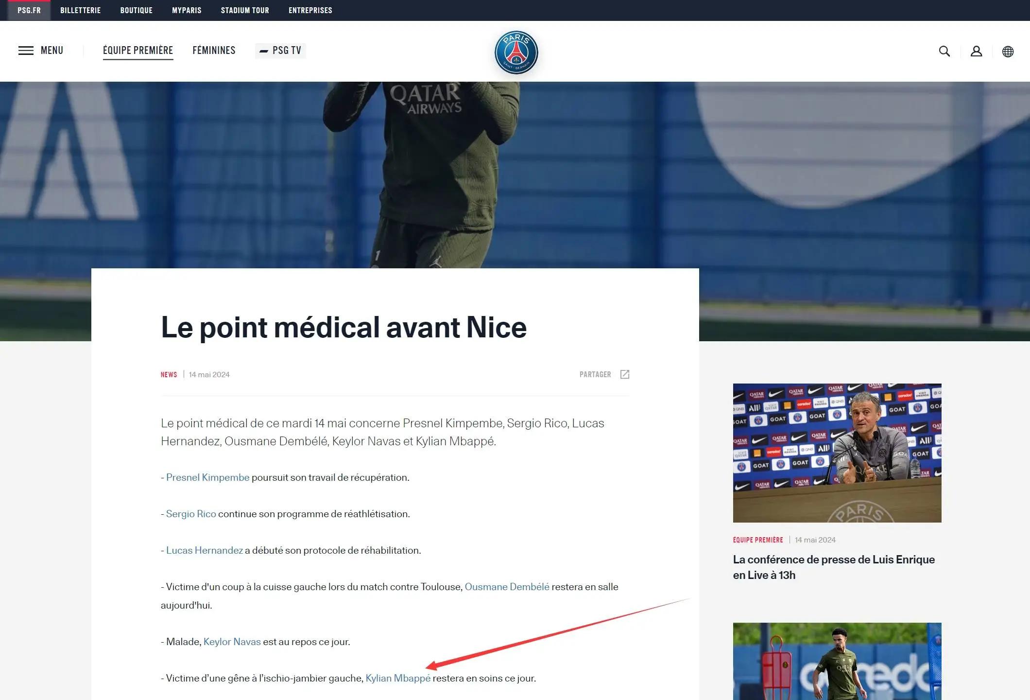The height and width of the screenshot is (700, 1030).
Task: Open the training player thumbnail in sidebar
Action: click(x=837, y=661)
